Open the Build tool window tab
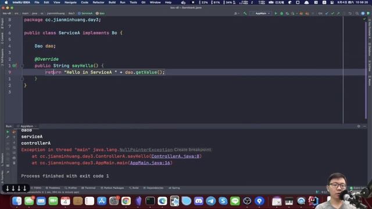Viewport: 372px width, 209px height. coord(134,188)
